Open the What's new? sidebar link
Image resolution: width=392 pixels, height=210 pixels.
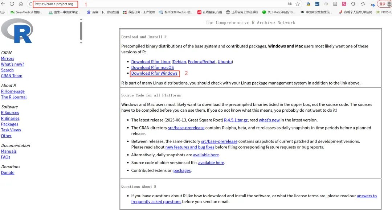[x=12, y=64]
